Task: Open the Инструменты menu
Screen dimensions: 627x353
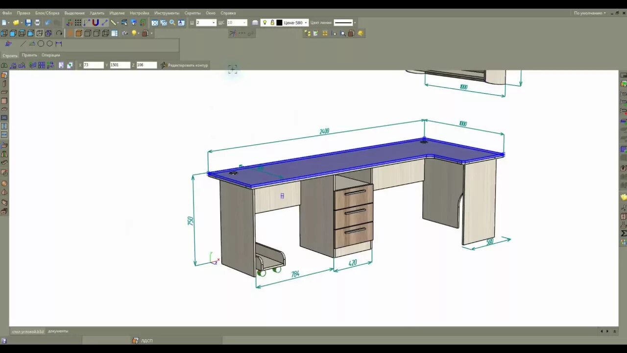Action: [x=167, y=13]
